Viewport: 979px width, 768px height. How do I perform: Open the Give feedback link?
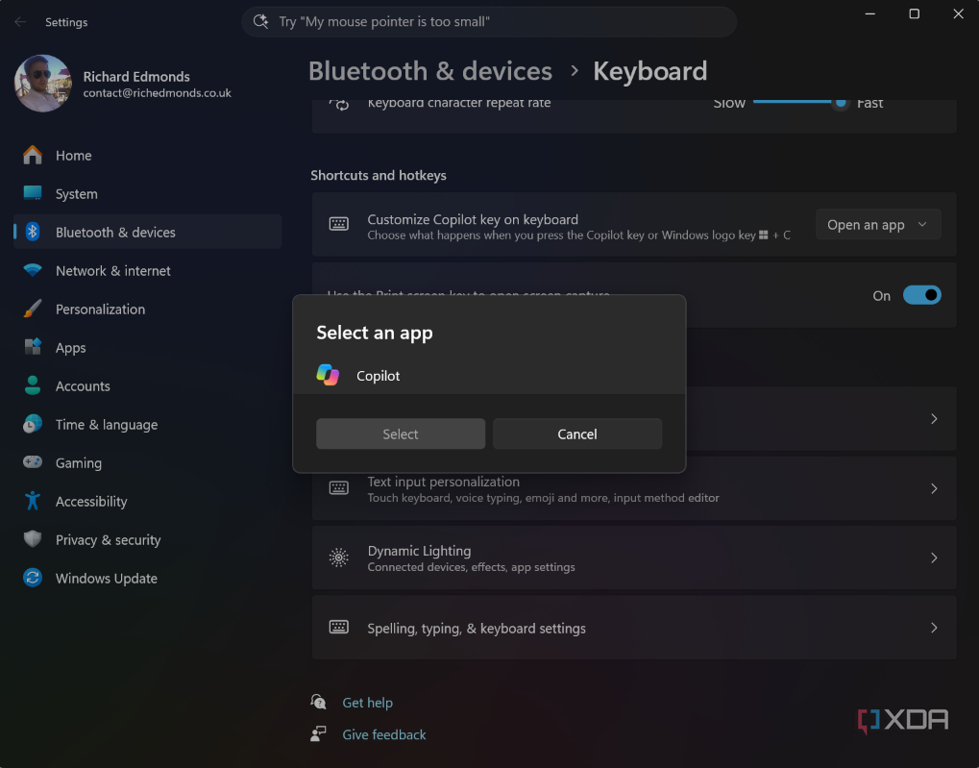click(x=384, y=735)
